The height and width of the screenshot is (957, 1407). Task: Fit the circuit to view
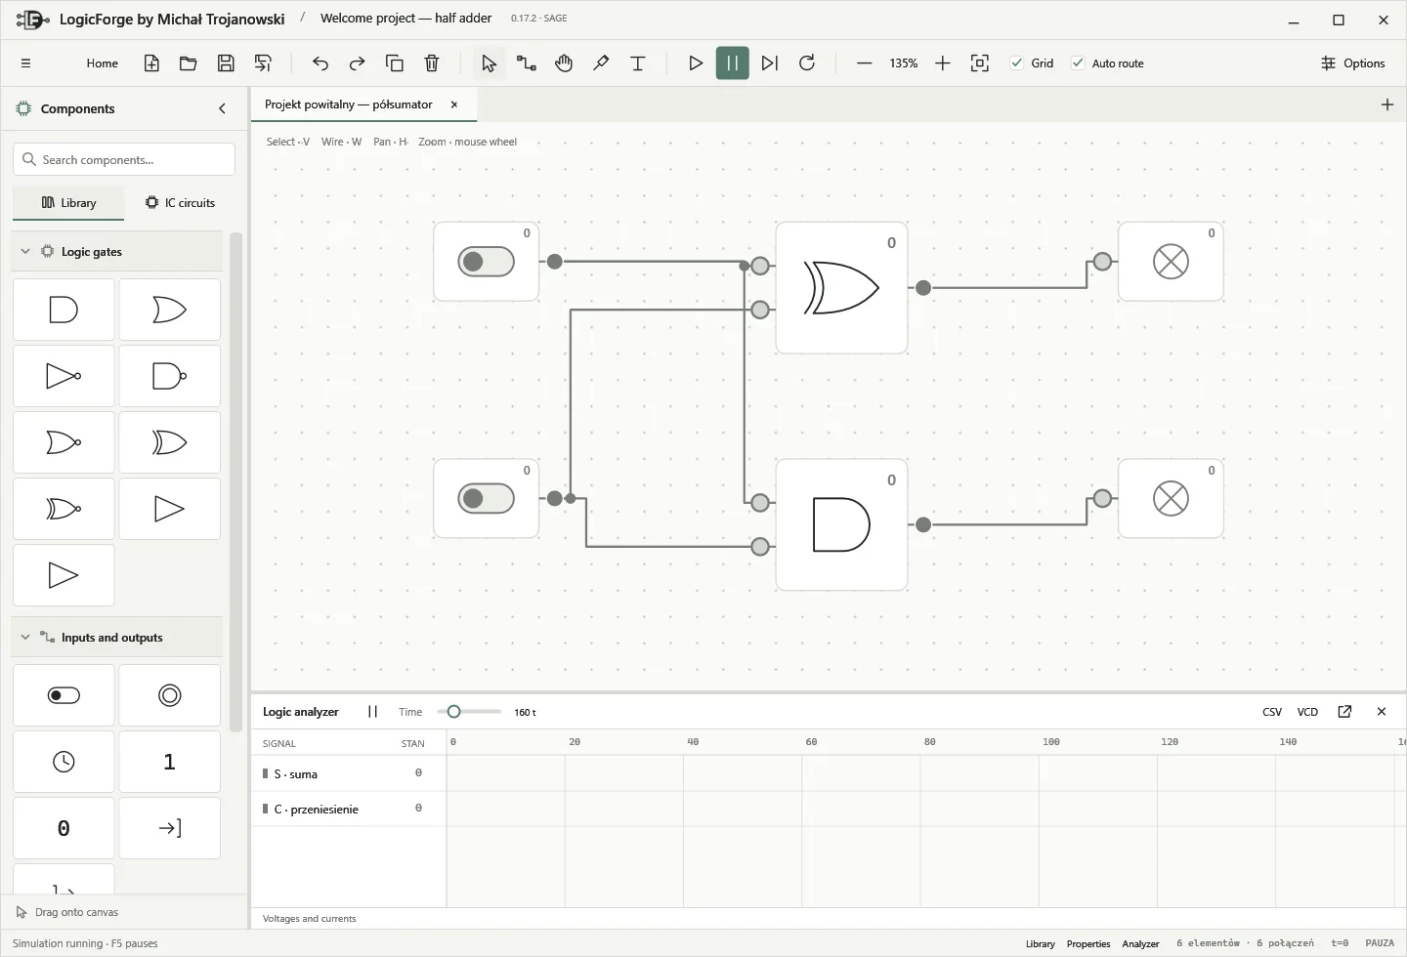click(980, 63)
